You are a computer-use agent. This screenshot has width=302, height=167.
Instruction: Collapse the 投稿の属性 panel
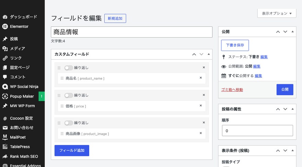[x=292, y=109]
